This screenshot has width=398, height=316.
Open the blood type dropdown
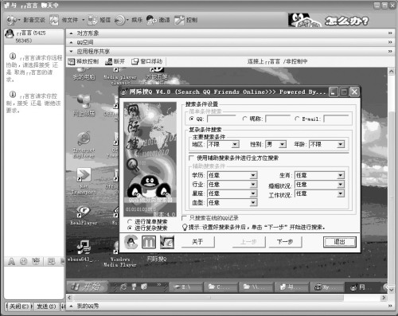253,203
